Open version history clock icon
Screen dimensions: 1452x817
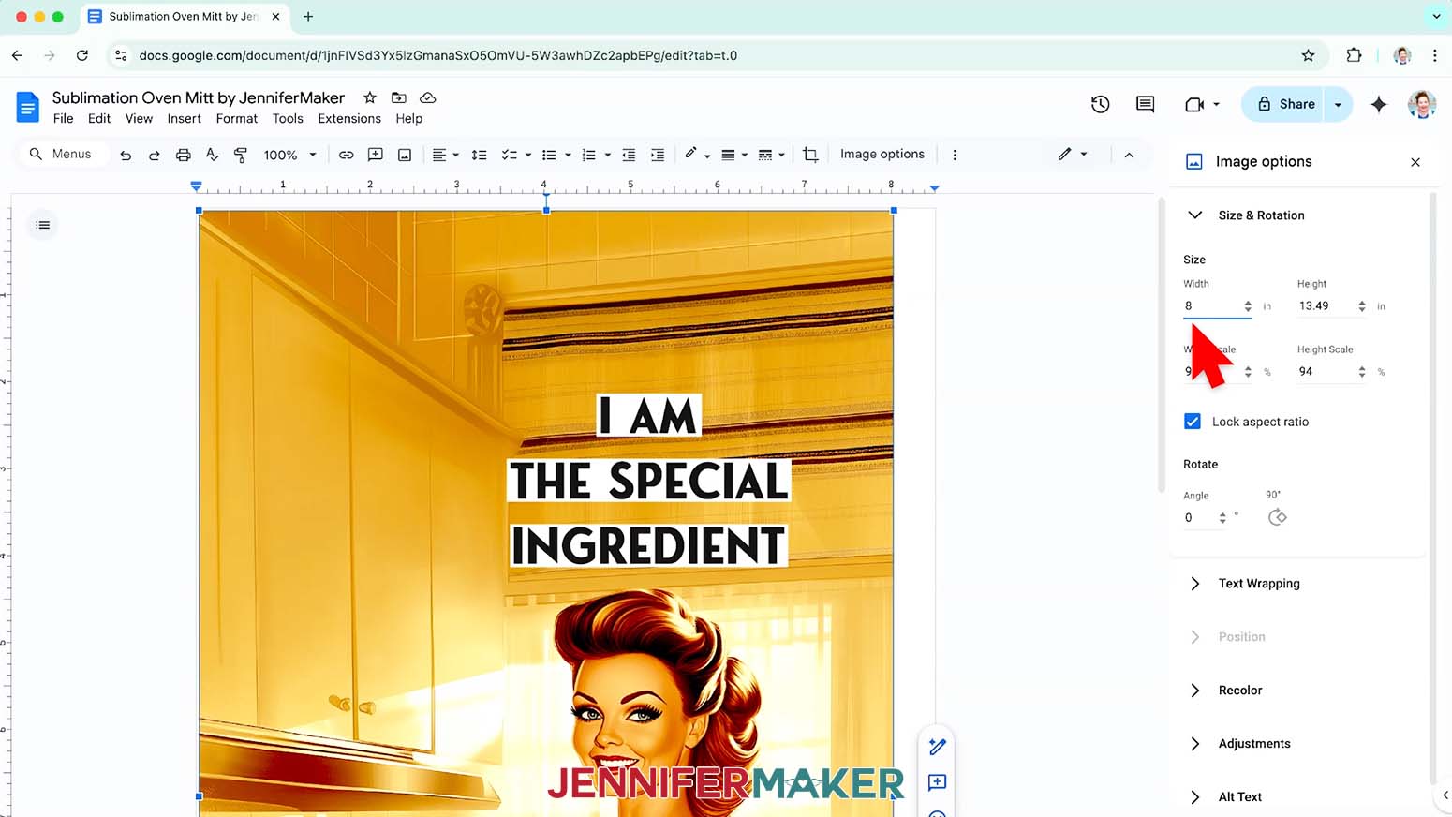click(1101, 104)
